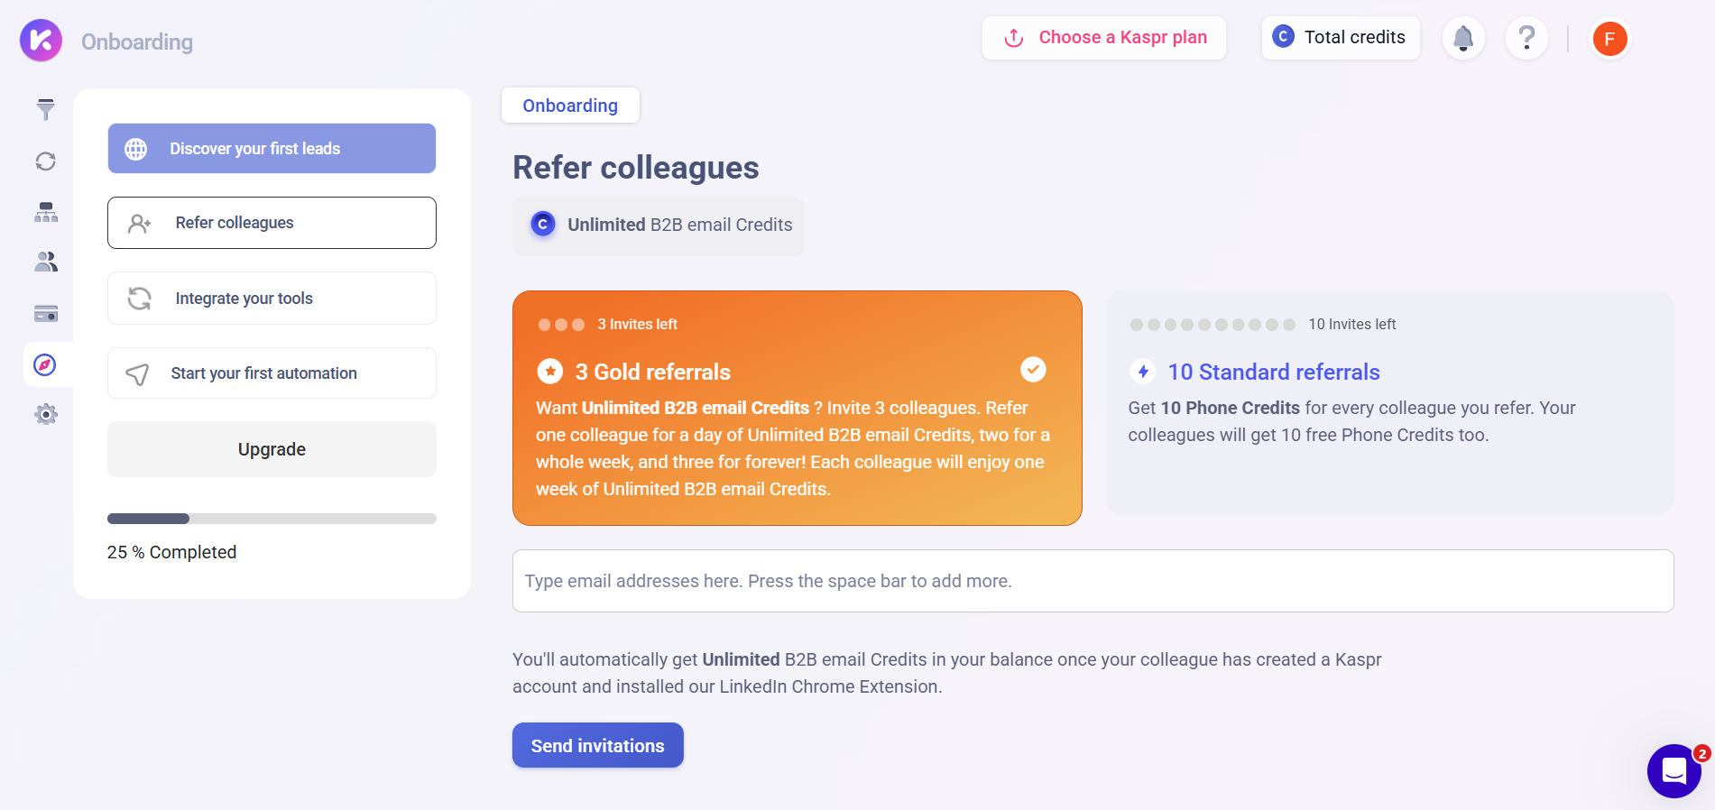Open Total credits indicator
This screenshot has height=810, width=1715.
[x=1341, y=38]
